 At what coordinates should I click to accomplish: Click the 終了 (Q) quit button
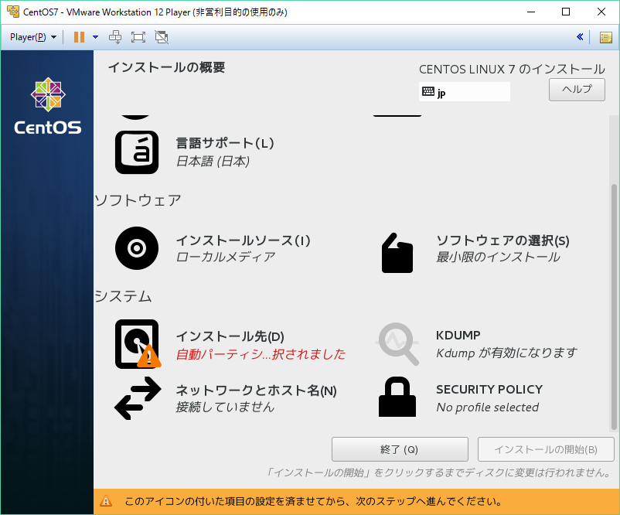[400, 449]
